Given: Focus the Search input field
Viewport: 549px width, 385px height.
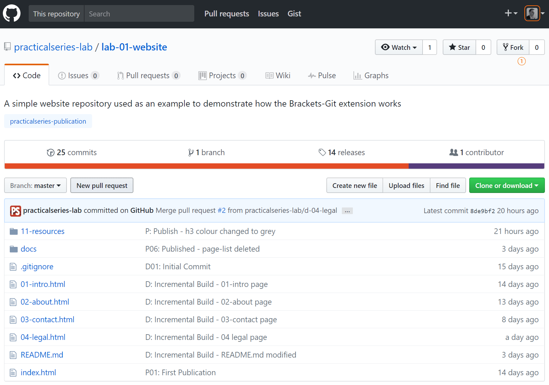Looking at the screenshot, I should [139, 14].
